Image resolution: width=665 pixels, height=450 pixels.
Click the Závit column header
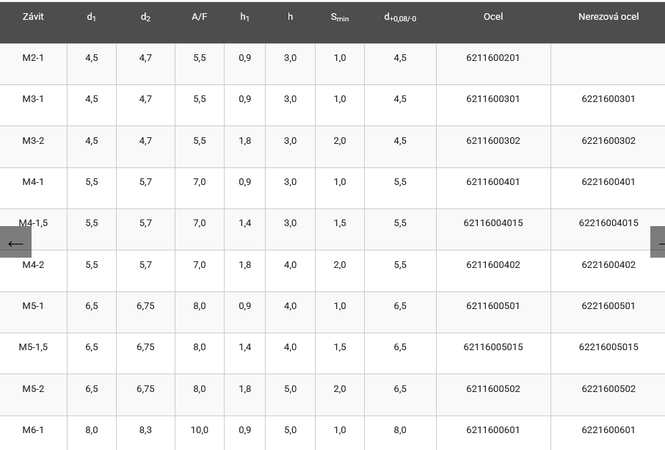(x=33, y=17)
